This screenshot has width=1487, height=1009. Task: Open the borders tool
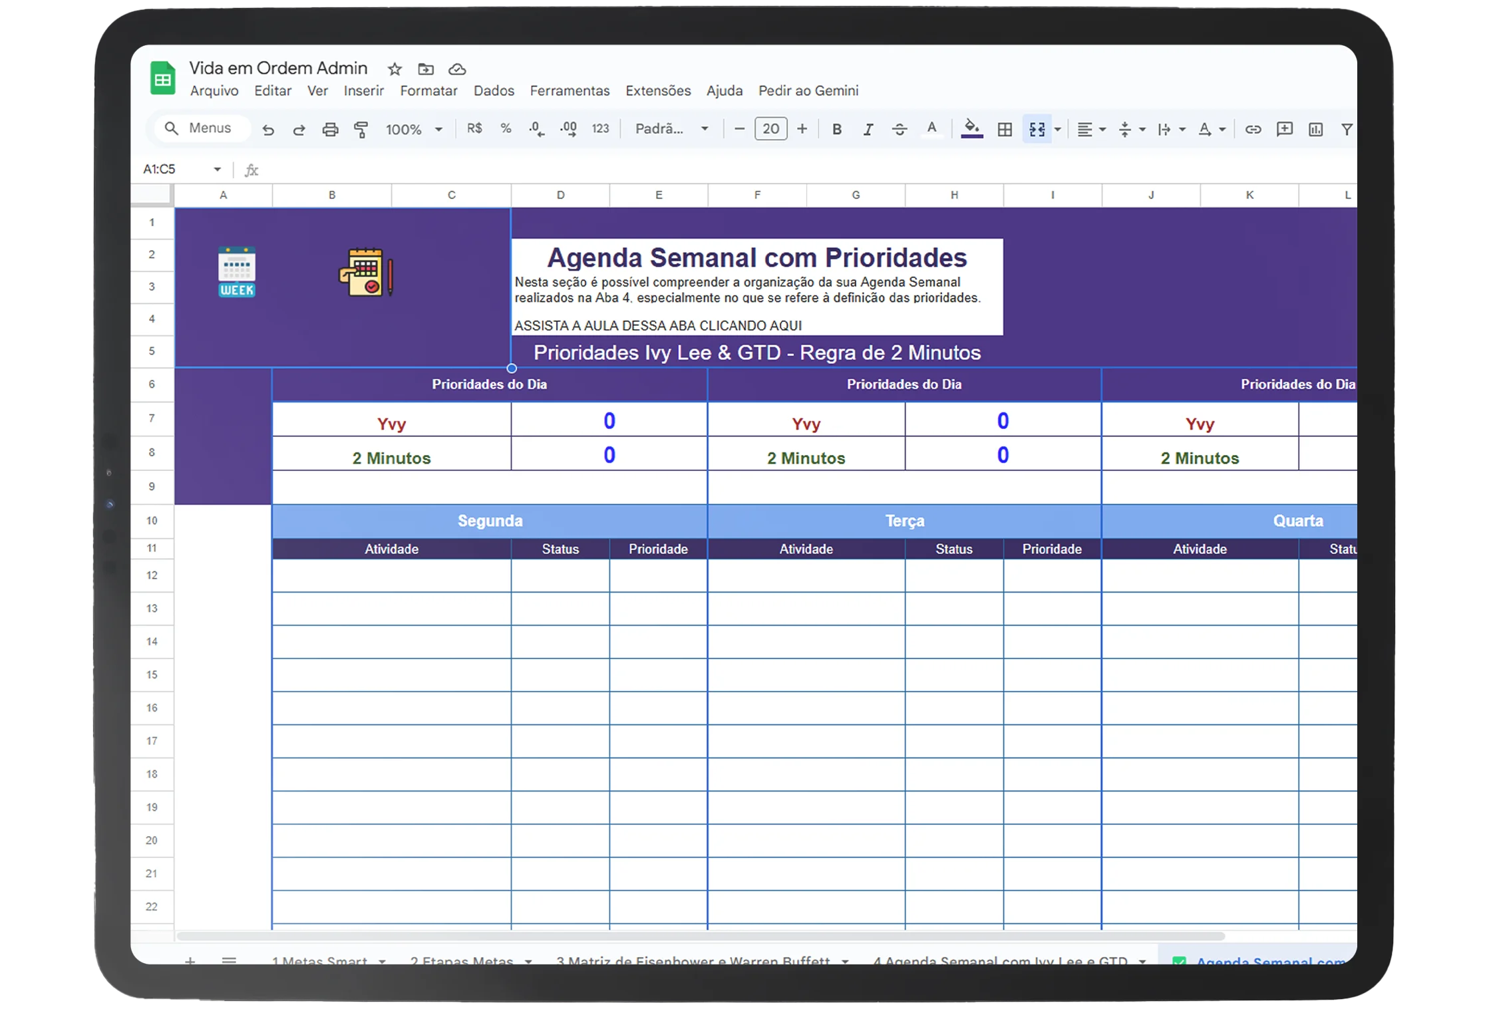[1005, 130]
